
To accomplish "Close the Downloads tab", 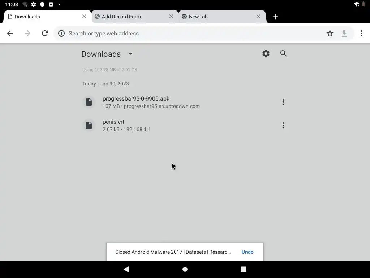I will pos(84,16).
